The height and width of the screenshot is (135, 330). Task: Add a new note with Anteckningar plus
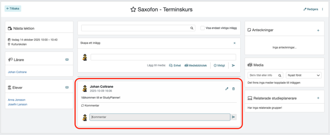(318, 31)
